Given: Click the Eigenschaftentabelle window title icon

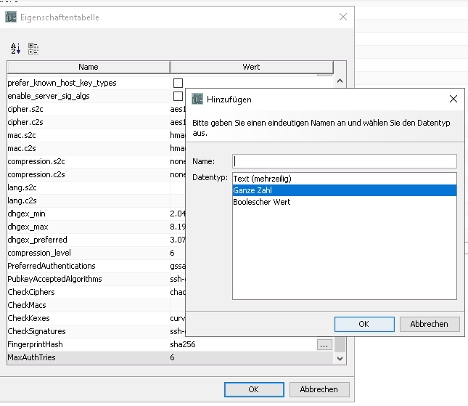Looking at the screenshot, I should [11, 17].
